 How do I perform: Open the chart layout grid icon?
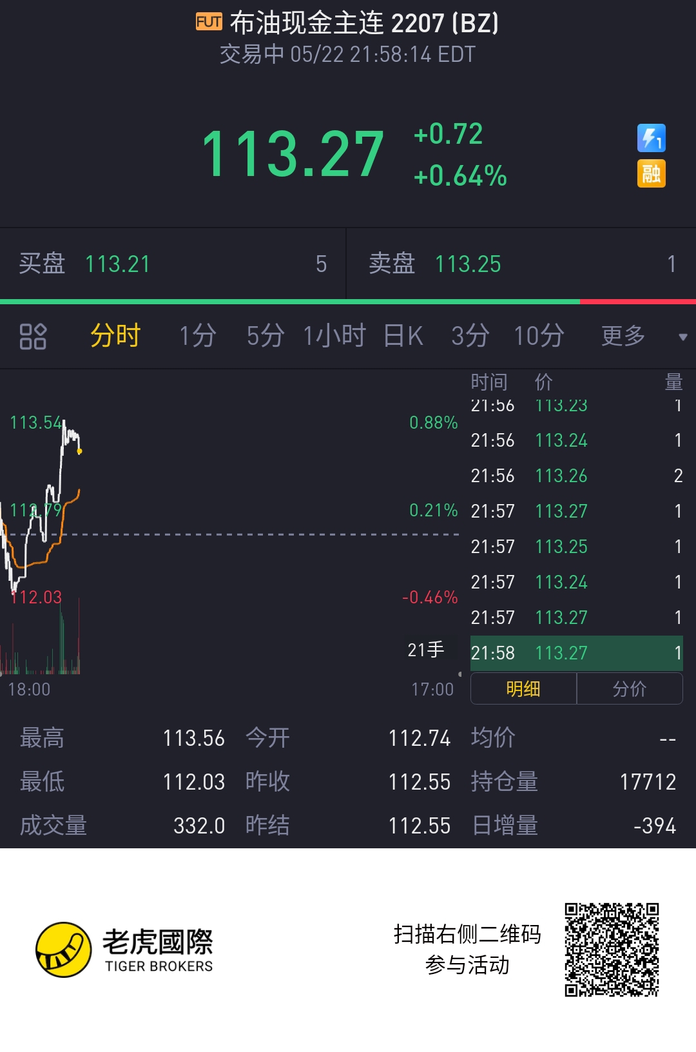tap(33, 336)
